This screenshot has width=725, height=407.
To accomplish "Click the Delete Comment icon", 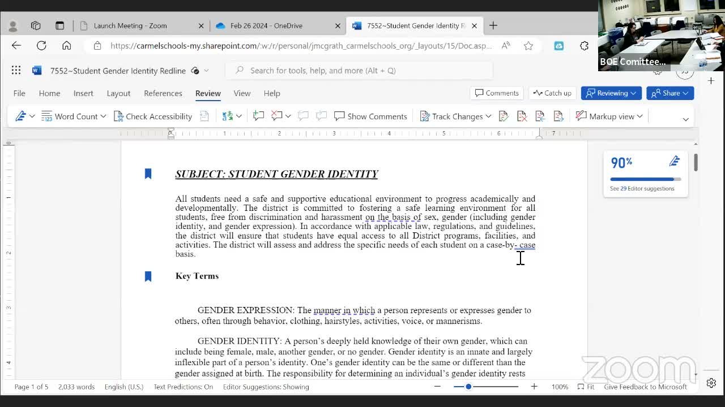I will coord(277,116).
